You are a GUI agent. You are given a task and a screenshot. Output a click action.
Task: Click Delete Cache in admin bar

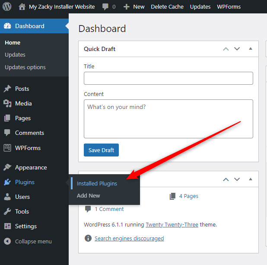(167, 7)
